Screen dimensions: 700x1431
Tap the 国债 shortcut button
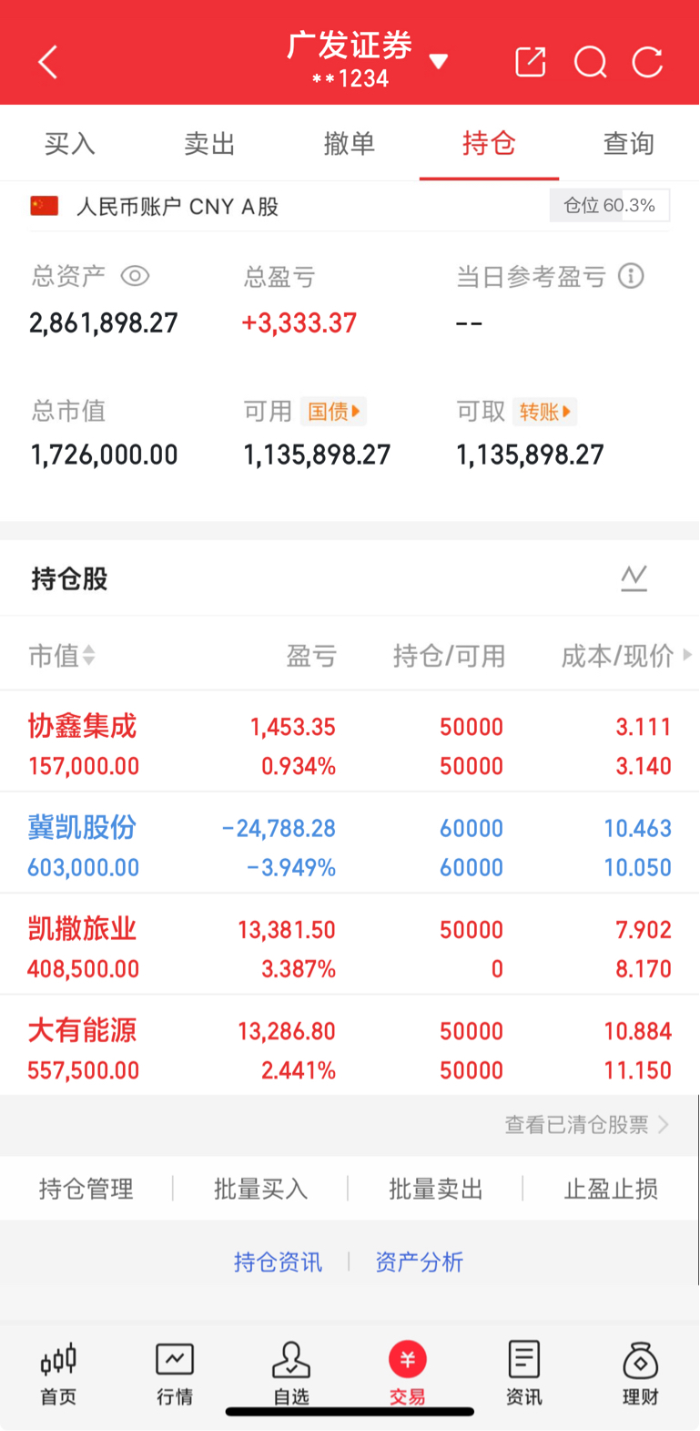(334, 412)
